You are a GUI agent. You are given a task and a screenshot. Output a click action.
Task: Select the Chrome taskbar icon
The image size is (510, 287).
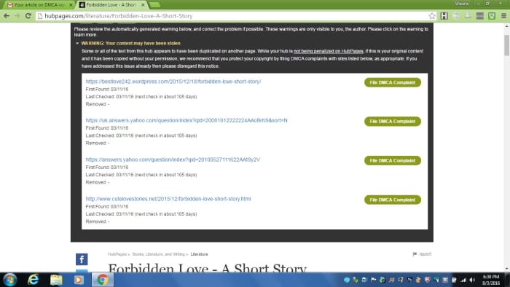[103, 280]
